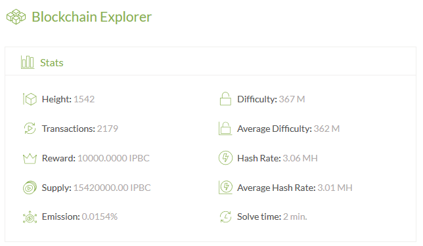Click the Average Difficulty padlock icon

(x=225, y=129)
